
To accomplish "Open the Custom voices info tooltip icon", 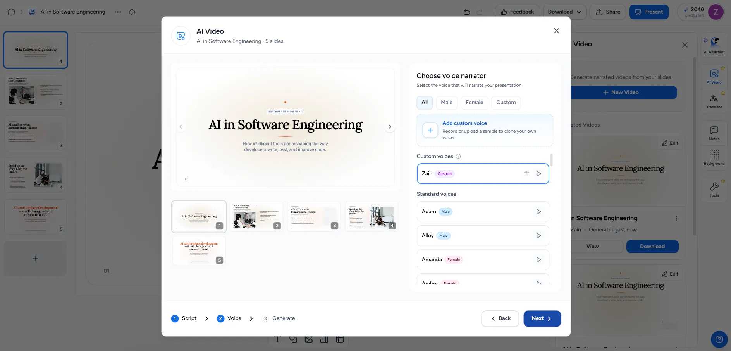I will point(458,156).
